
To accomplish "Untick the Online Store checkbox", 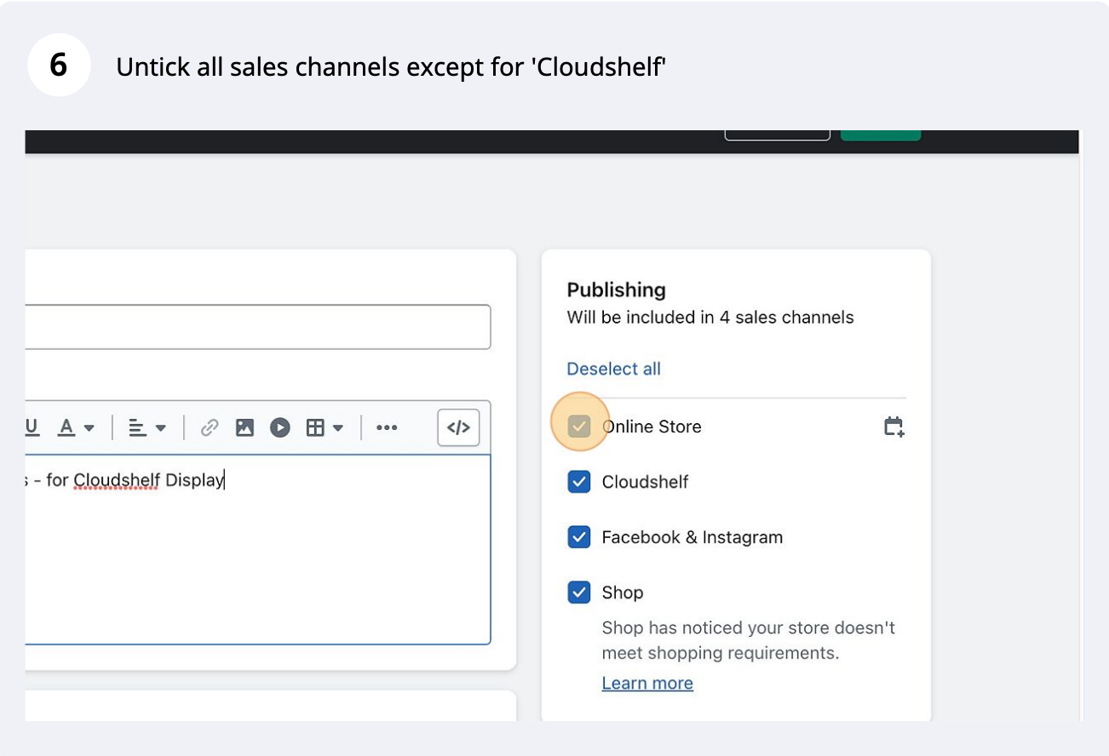I will 579,427.
